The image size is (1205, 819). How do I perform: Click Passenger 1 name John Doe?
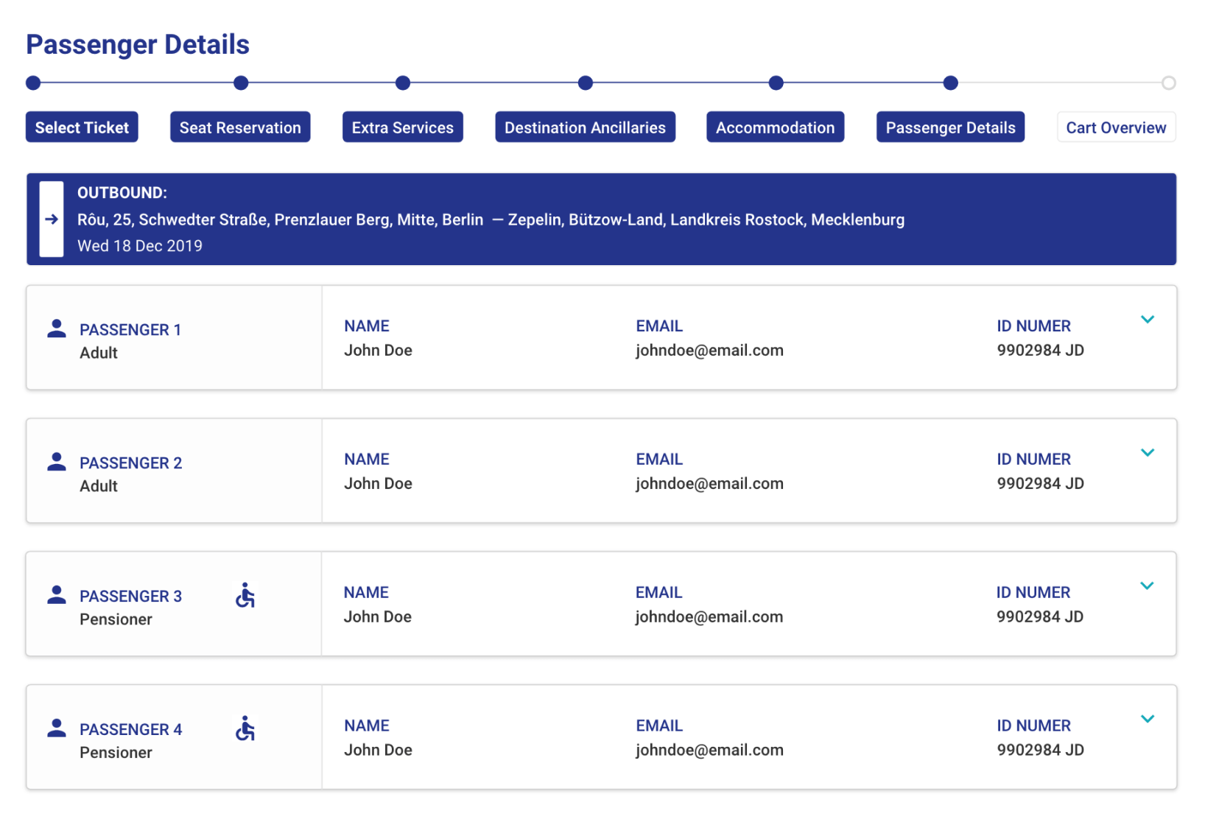pyautogui.click(x=378, y=351)
